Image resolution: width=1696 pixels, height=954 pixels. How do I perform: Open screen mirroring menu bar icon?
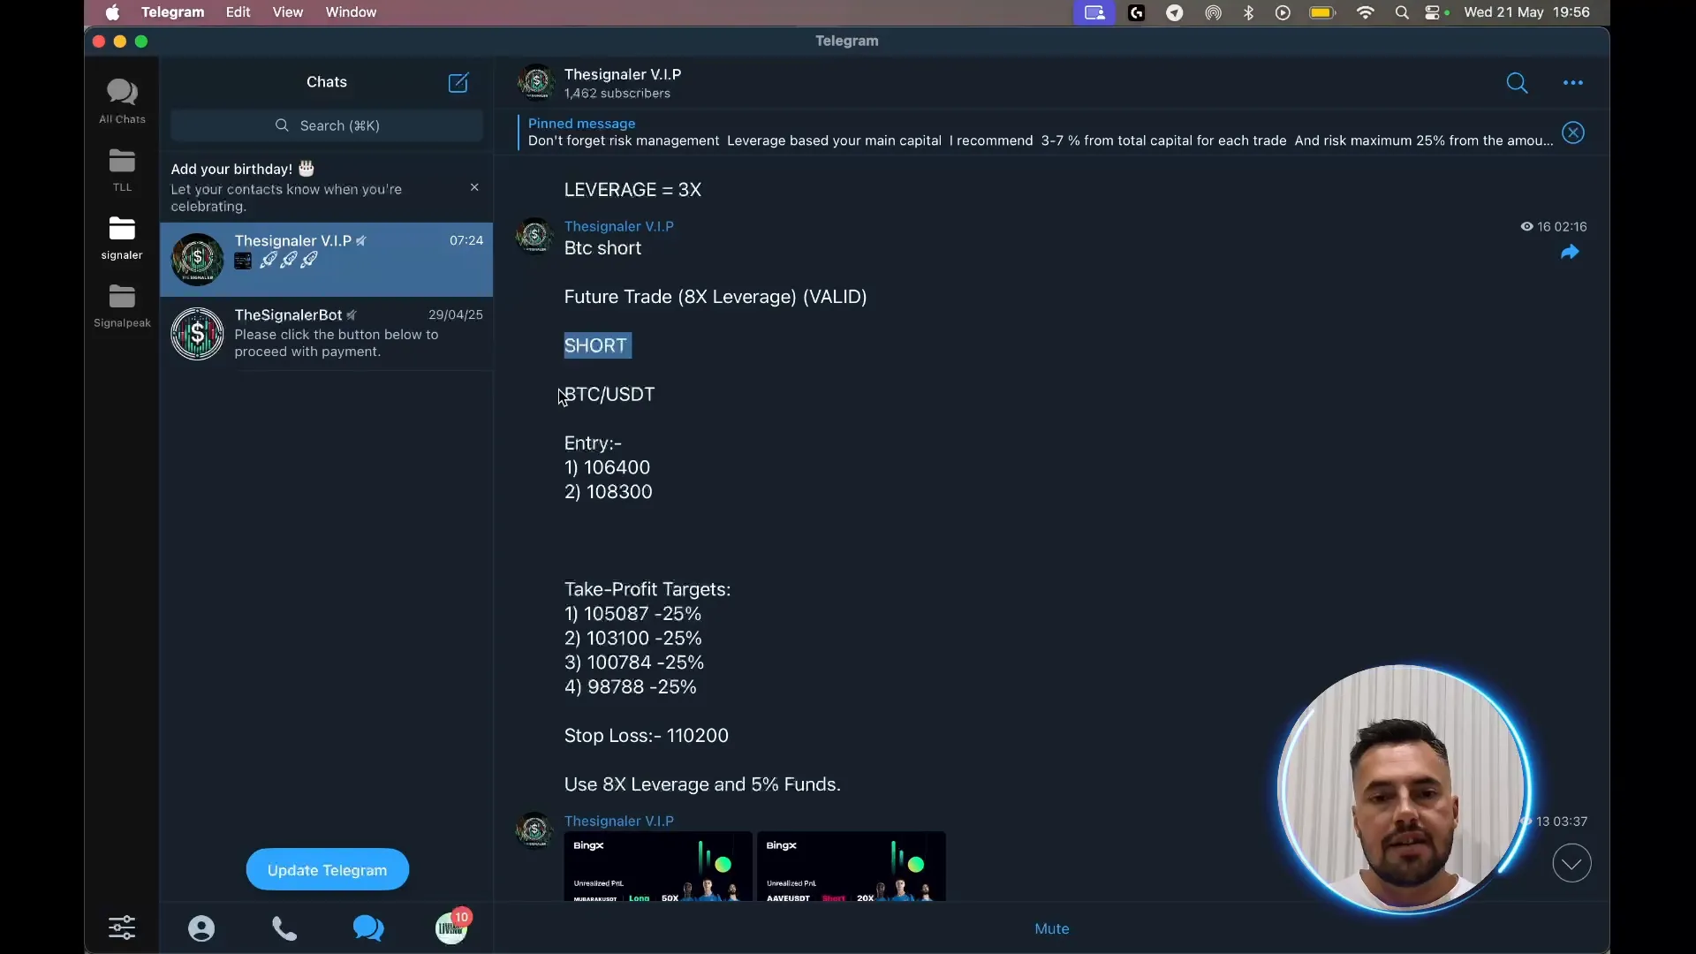pyautogui.click(x=1094, y=12)
